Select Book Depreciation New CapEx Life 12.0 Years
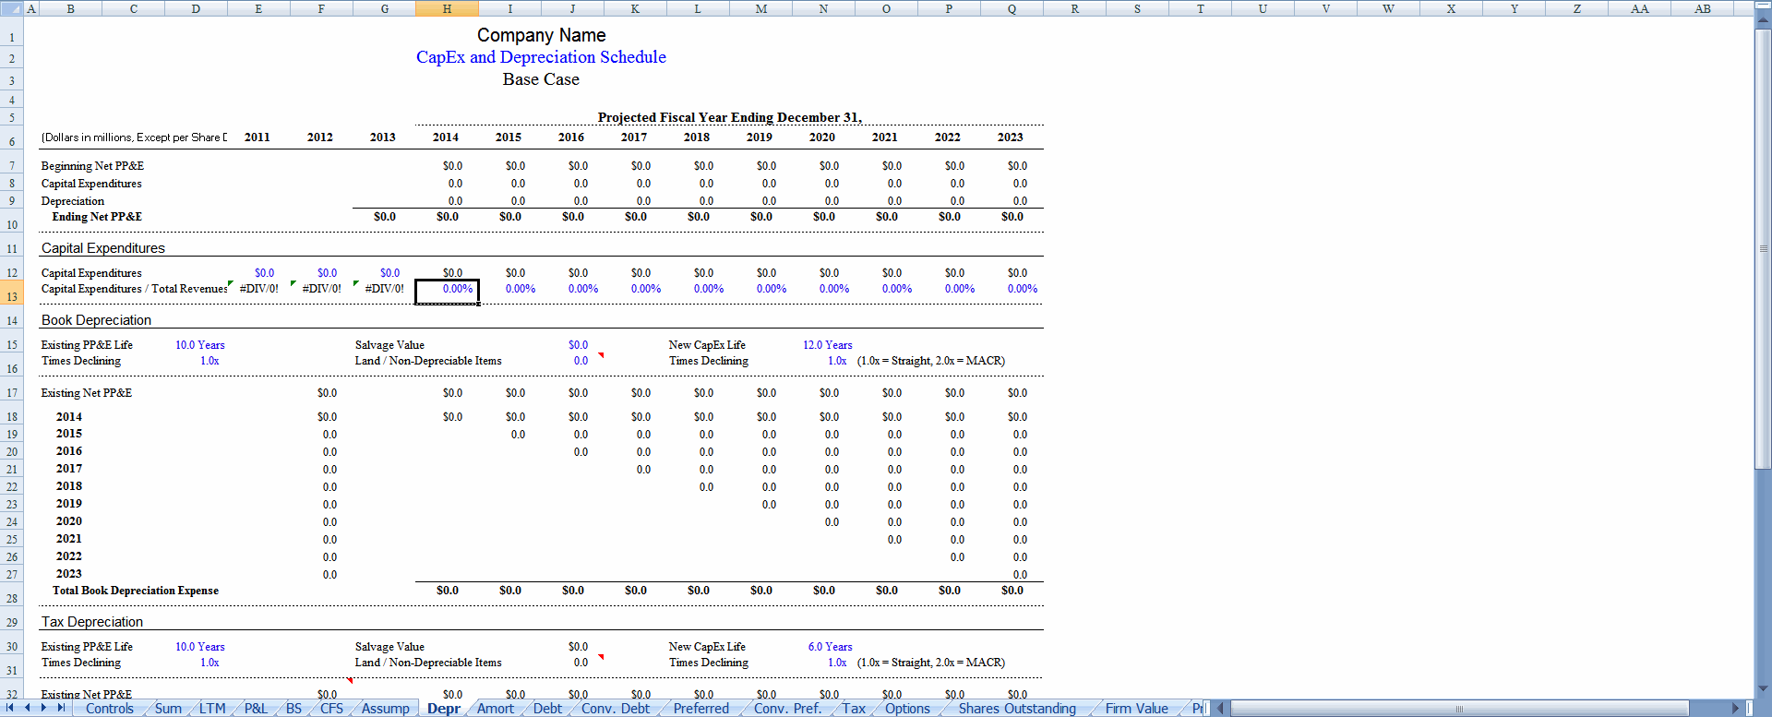Viewport: 1772px width, 717px height. tap(828, 345)
